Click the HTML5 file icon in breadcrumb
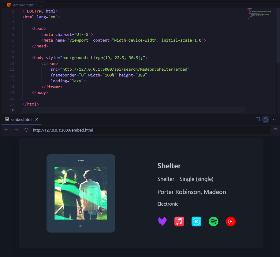Screen dimensions: 280x257 9,5
